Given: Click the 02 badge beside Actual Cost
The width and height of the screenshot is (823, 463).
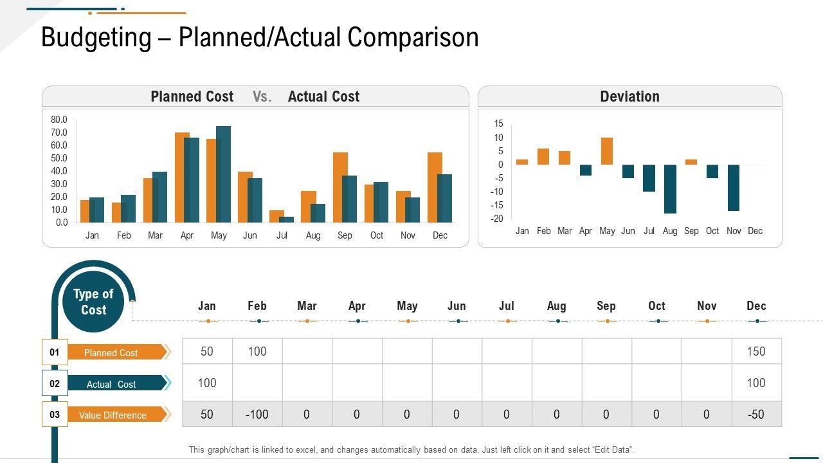Looking at the screenshot, I should tap(55, 384).
